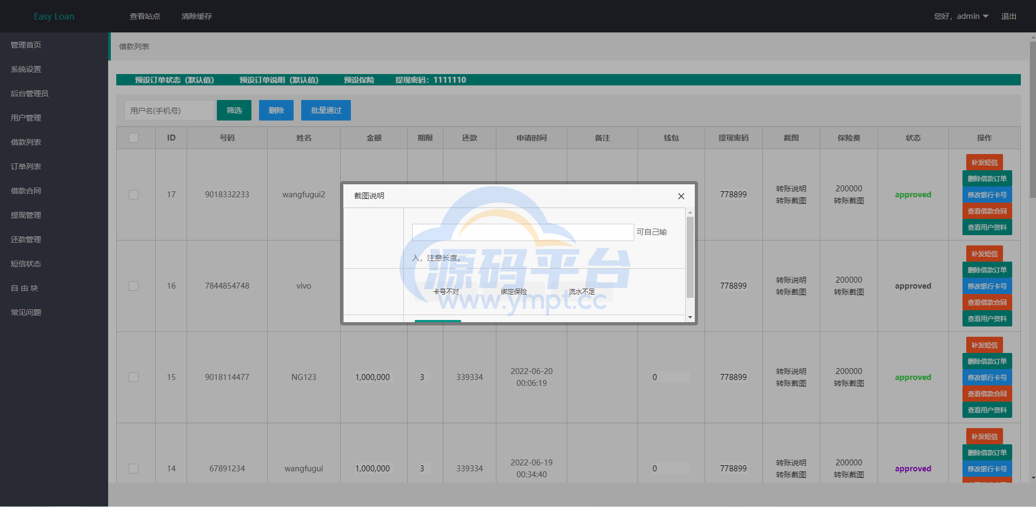Click 修改银行卡号 for row 16
The image size is (1036, 507).
[987, 286]
